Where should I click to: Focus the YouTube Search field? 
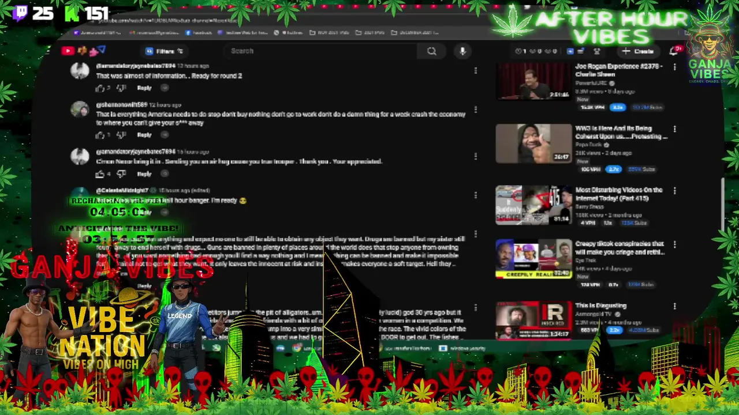coord(320,51)
